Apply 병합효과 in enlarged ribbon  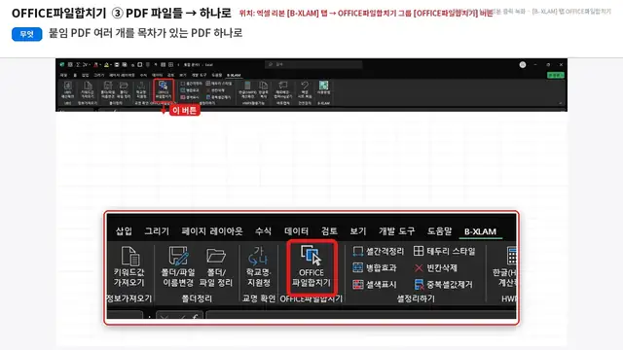375,268
